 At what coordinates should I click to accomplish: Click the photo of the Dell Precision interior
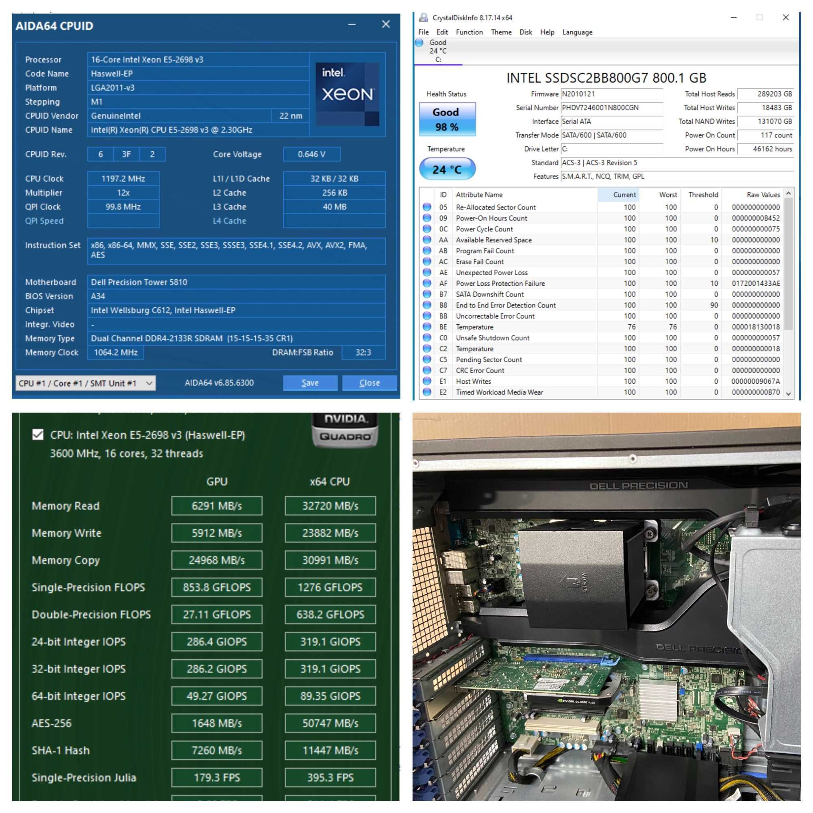[606, 606]
